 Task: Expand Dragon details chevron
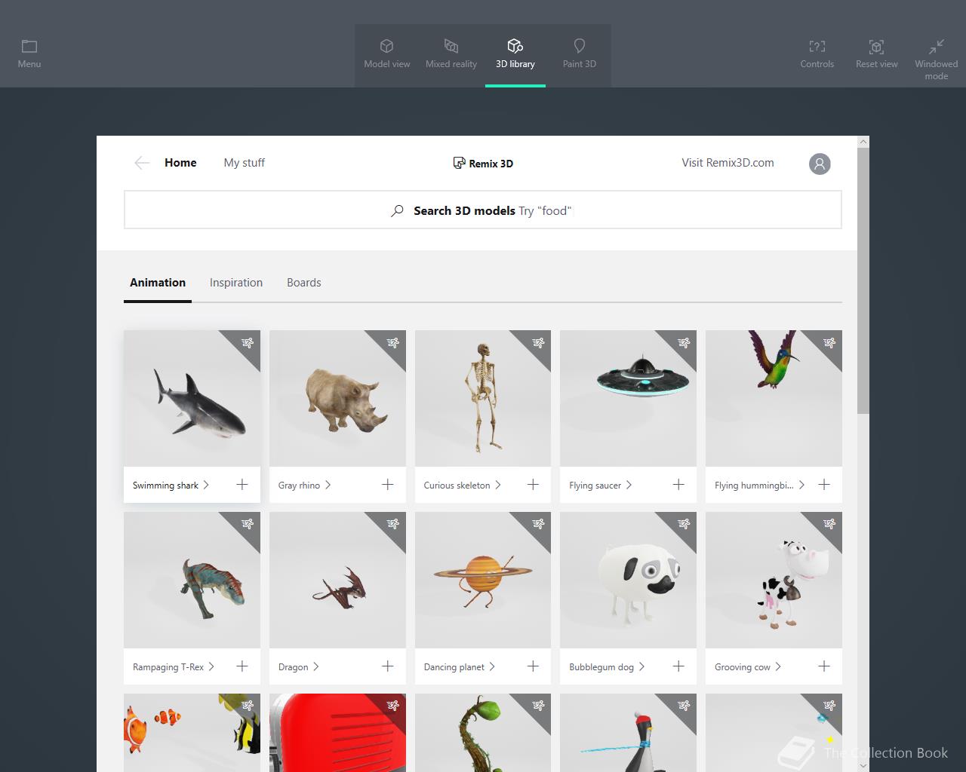[315, 666]
